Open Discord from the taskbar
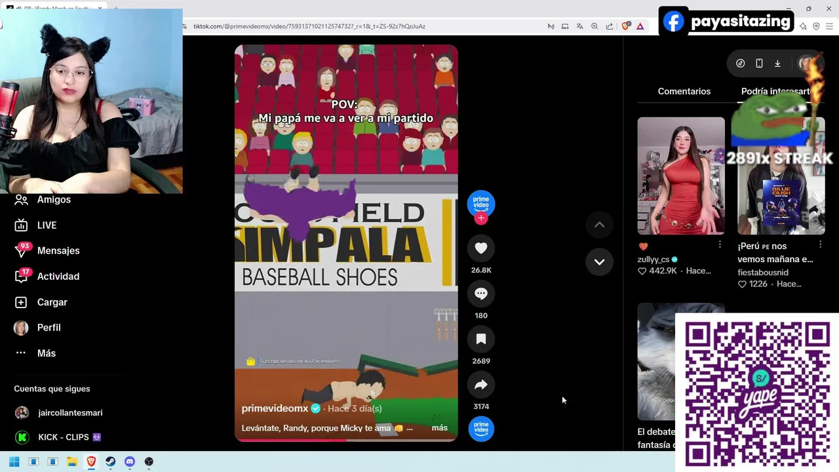 click(130, 462)
